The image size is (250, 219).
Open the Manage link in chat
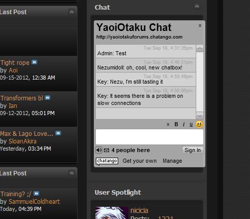pos(172,161)
